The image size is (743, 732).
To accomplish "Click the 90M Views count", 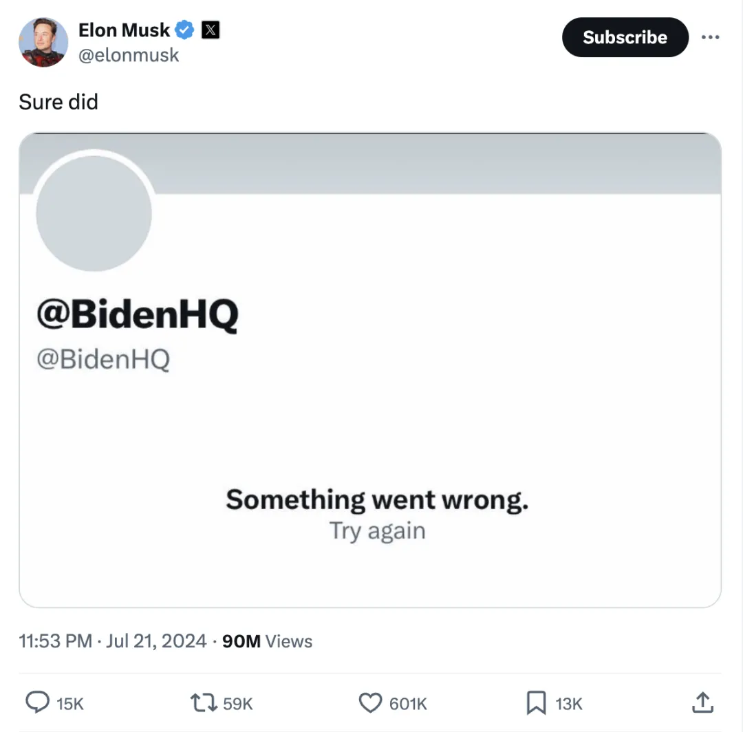I will 268,641.
